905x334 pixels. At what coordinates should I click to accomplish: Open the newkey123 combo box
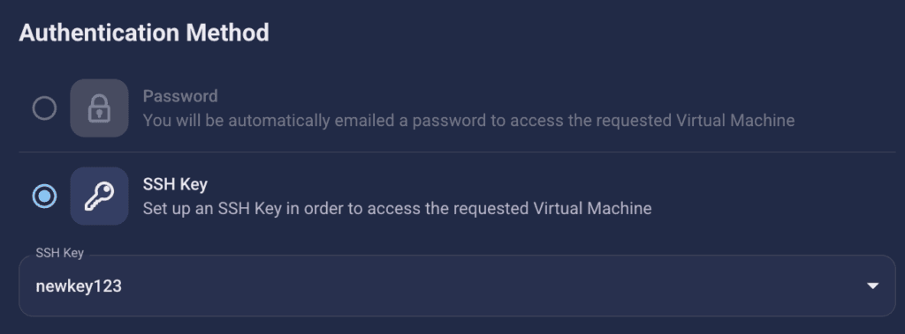click(x=457, y=286)
